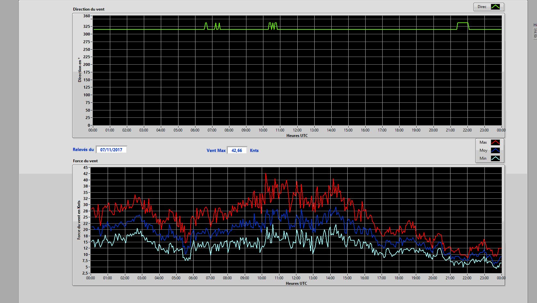
Task: Click the Vent Max value field 42,66
Action: pos(237,150)
